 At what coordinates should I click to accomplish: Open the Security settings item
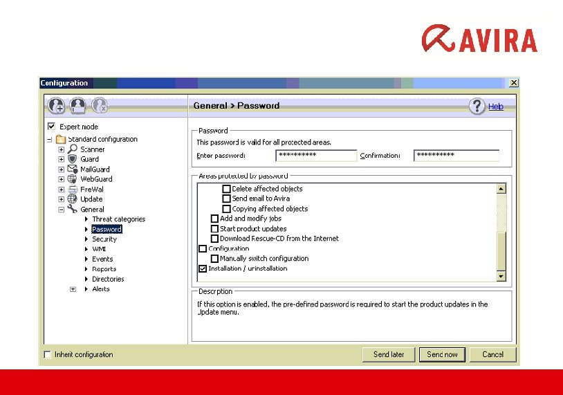click(104, 239)
